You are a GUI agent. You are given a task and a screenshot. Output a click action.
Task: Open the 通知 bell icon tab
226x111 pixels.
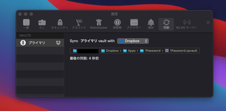pos(151,24)
